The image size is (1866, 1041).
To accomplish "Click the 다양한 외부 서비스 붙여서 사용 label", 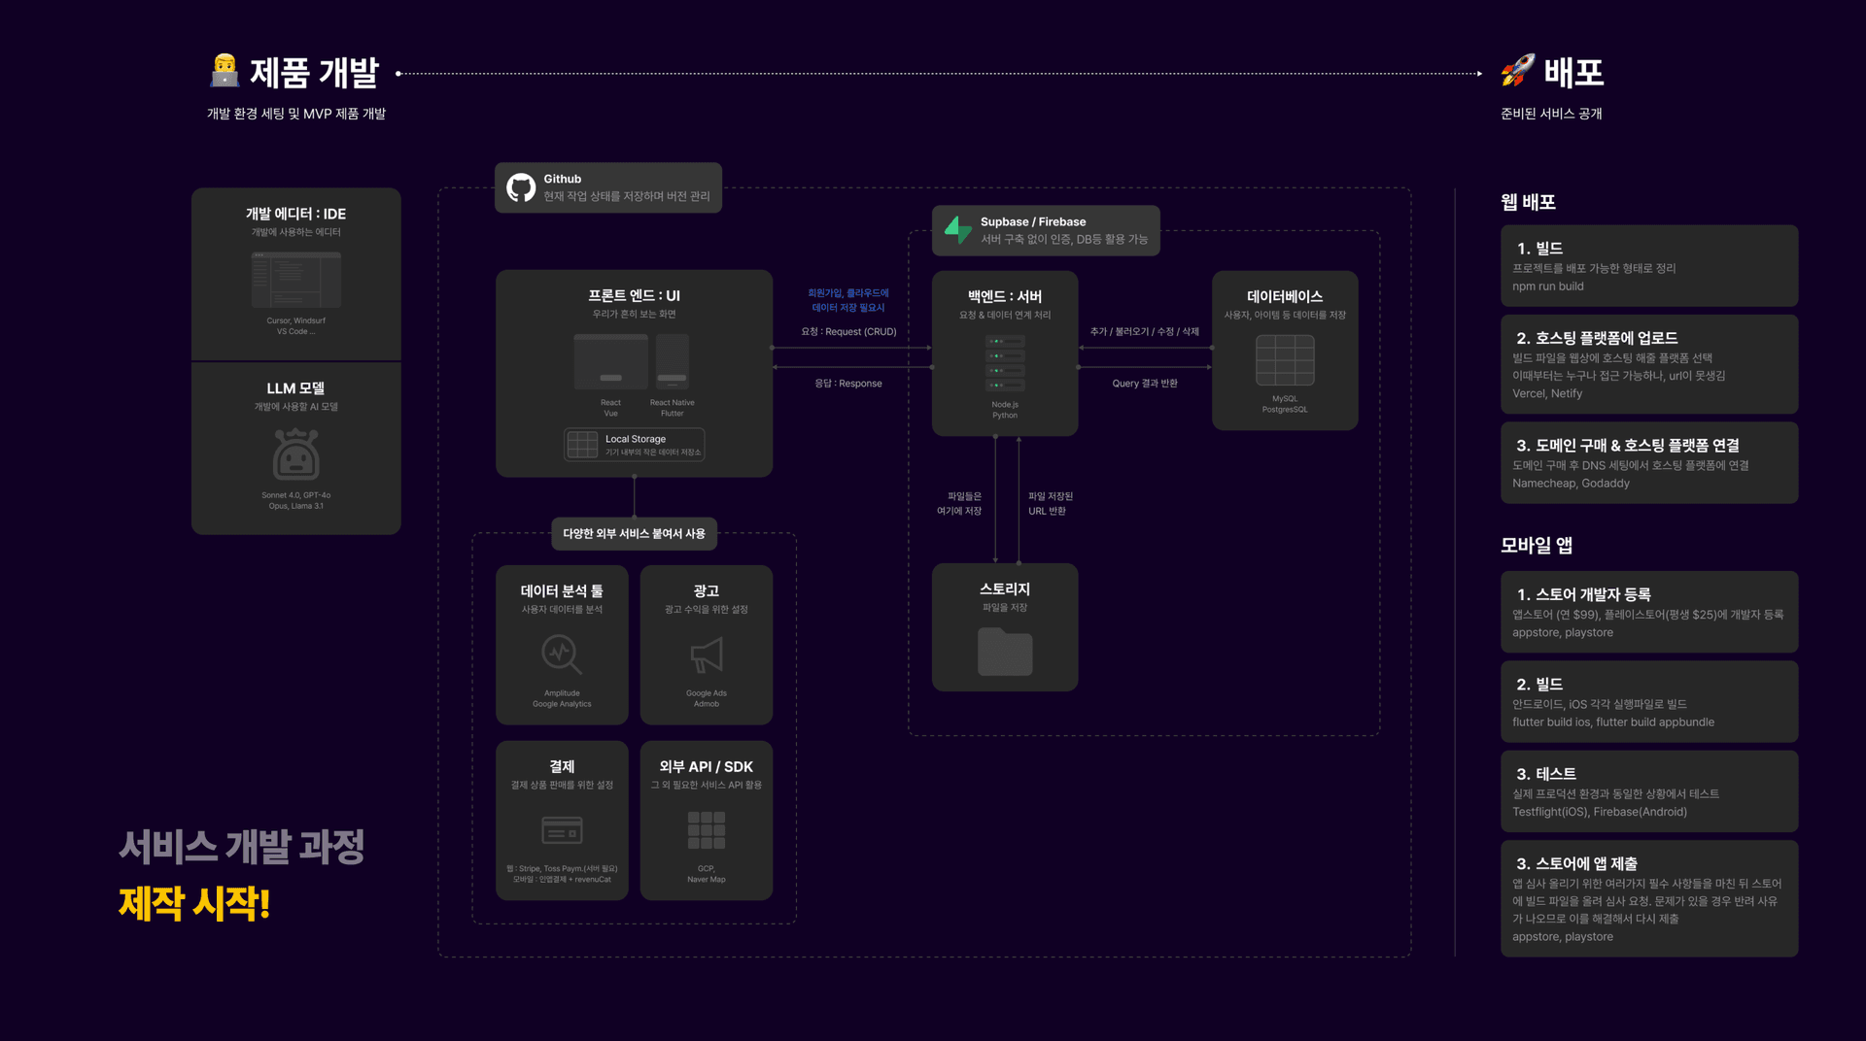I will [634, 533].
